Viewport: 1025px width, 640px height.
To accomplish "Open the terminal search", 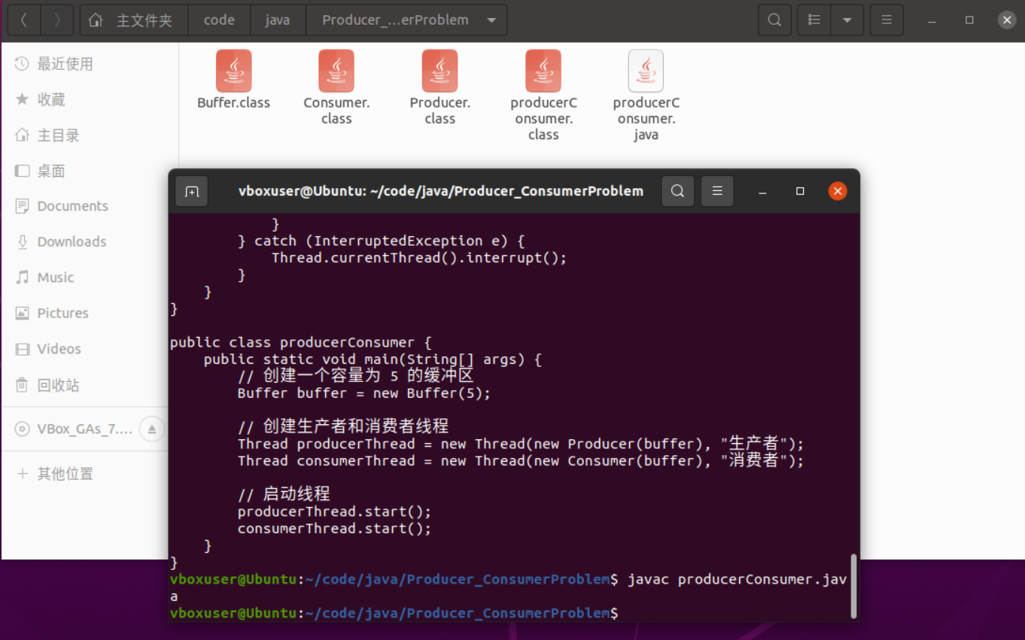I will pyautogui.click(x=677, y=191).
